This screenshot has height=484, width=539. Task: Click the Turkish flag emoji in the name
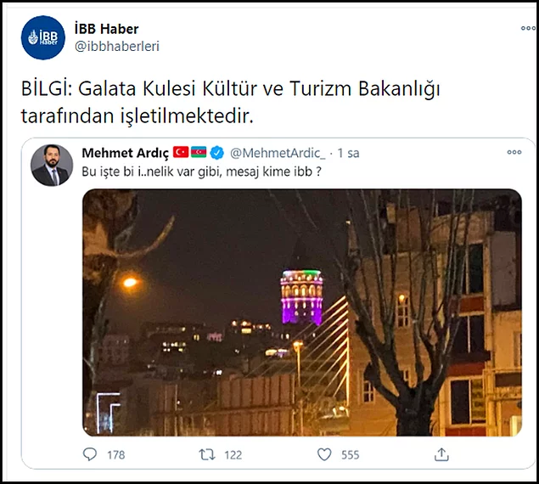coord(181,152)
